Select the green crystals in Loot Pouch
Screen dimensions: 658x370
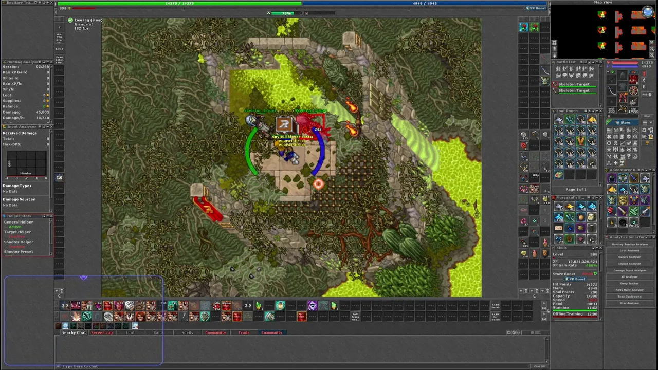pyautogui.click(x=570, y=120)
